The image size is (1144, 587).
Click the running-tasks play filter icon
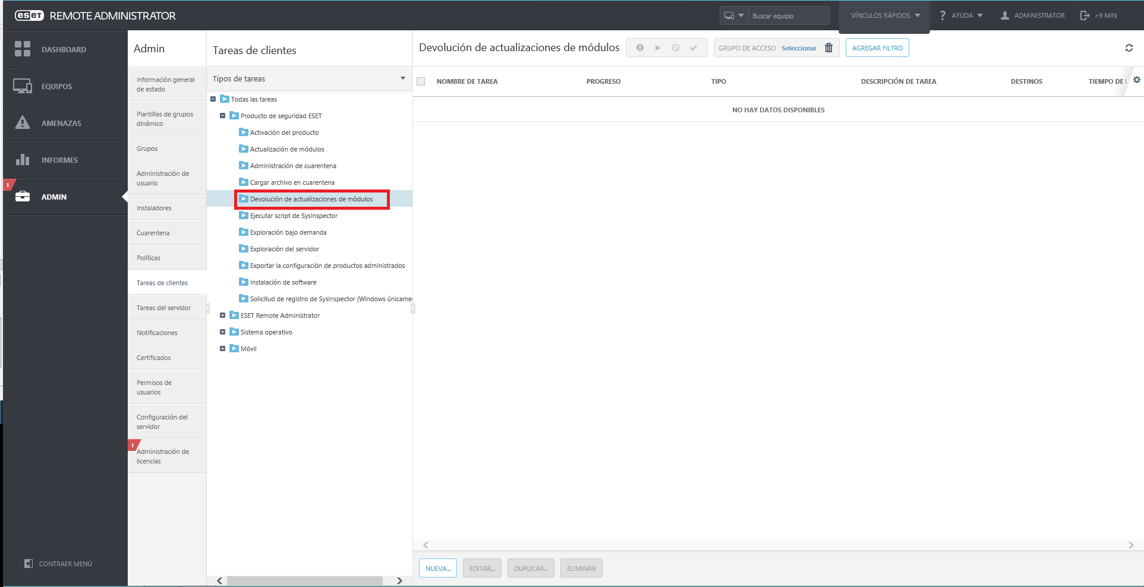point(658,48)
